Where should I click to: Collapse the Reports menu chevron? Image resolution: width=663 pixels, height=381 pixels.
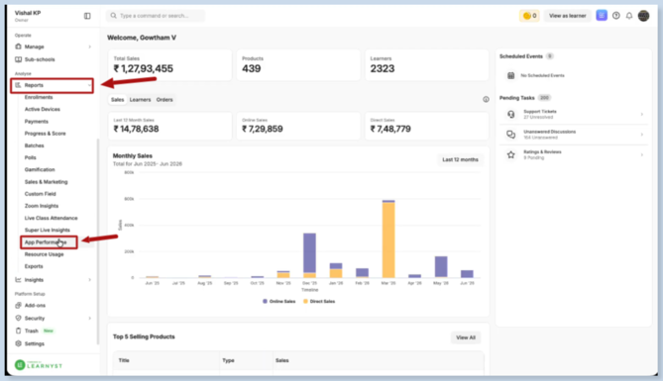89,85
